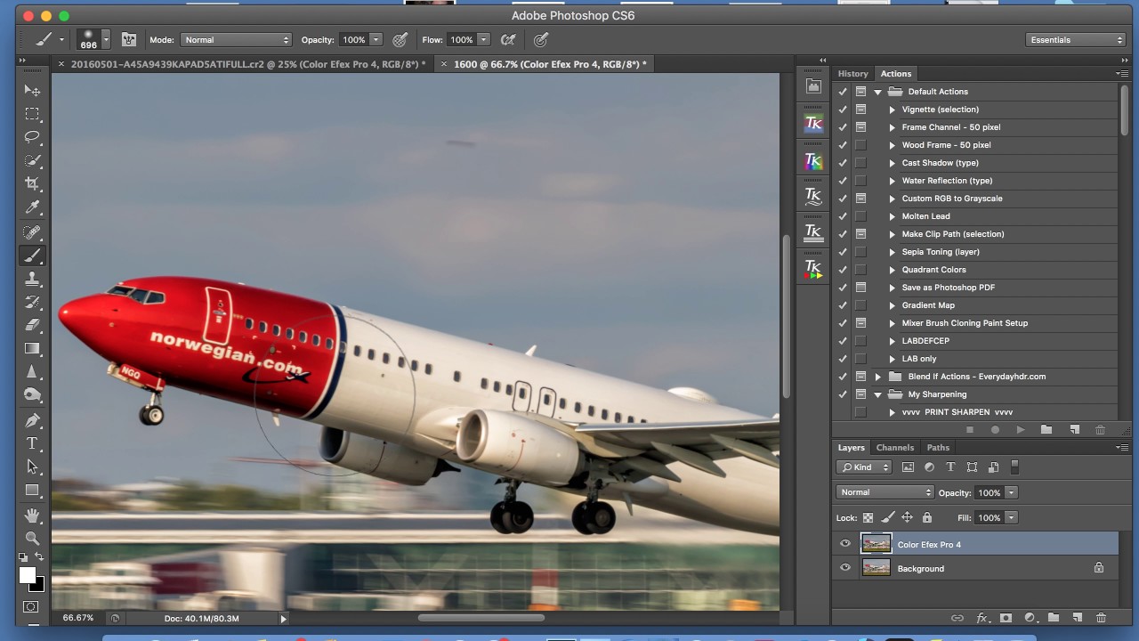Open the first TK colored panel icon

[813, 124]
